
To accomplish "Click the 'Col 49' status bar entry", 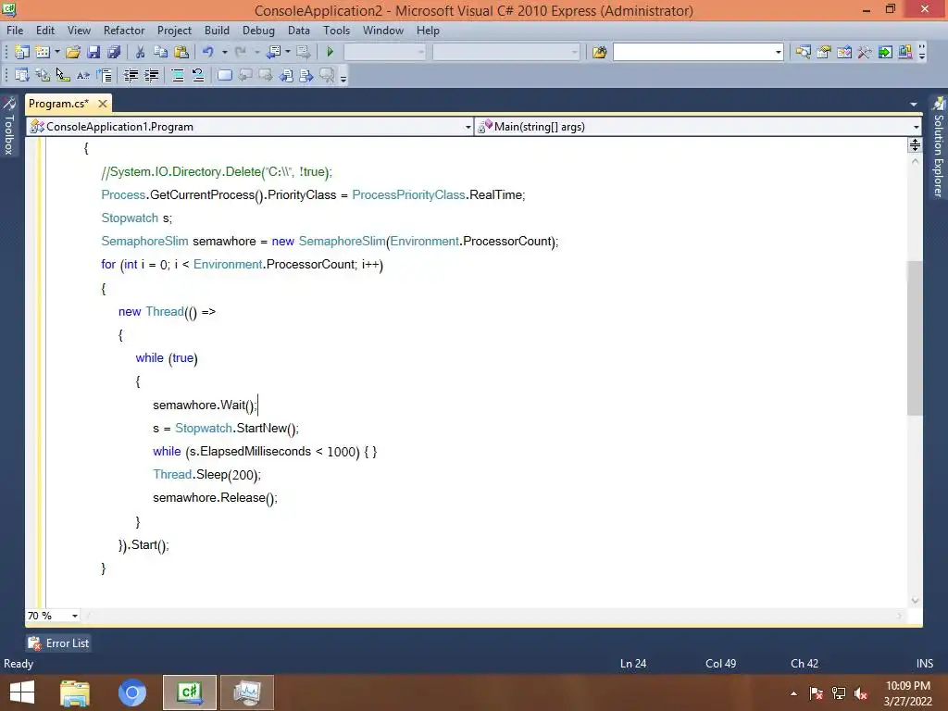I will point(720,664).
